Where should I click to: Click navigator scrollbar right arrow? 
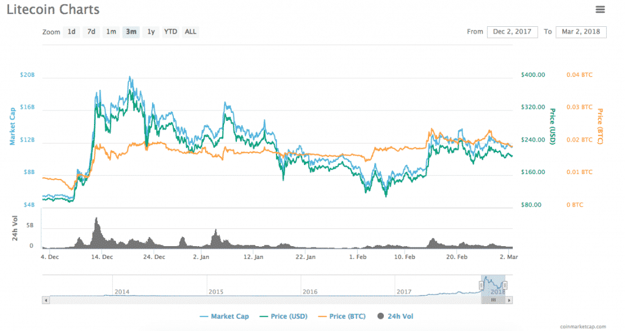tap(509, 300)
